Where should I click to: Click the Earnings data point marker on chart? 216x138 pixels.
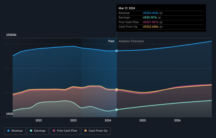coord(117,110)
